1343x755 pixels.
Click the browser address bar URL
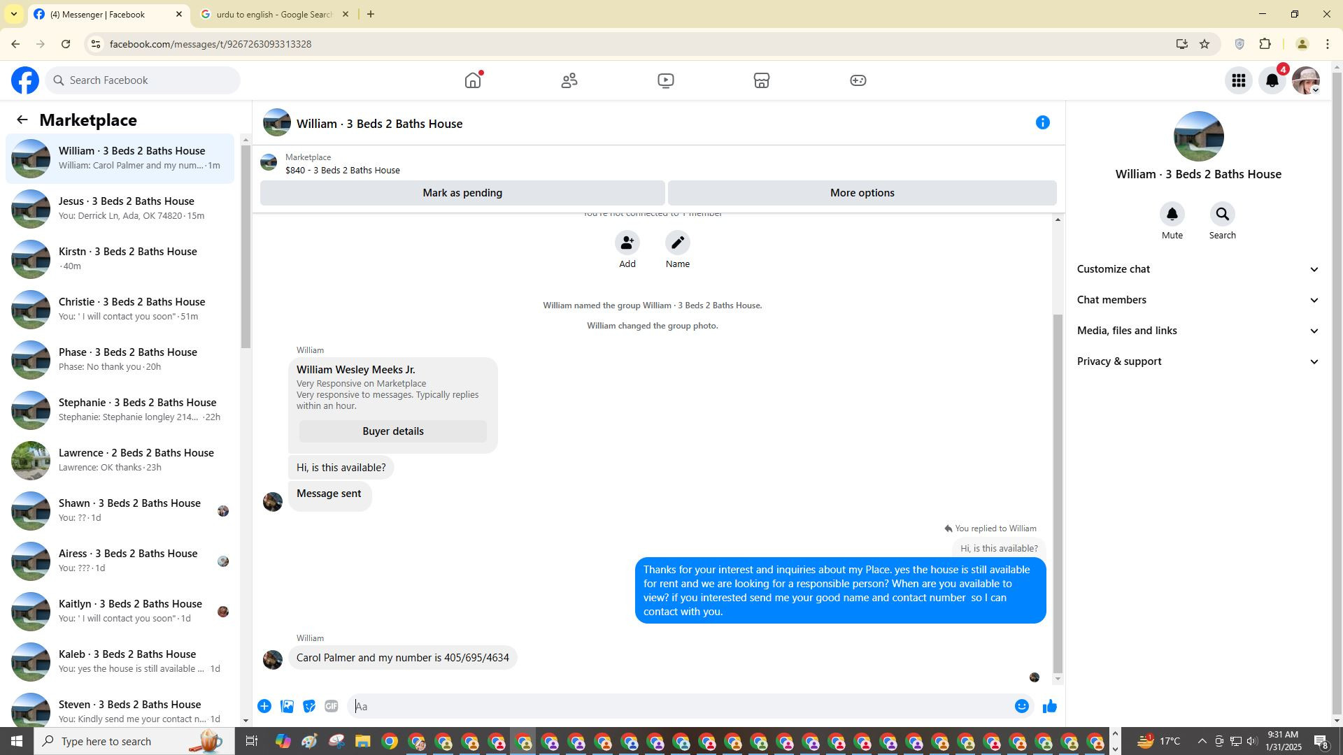click(211, 44)
